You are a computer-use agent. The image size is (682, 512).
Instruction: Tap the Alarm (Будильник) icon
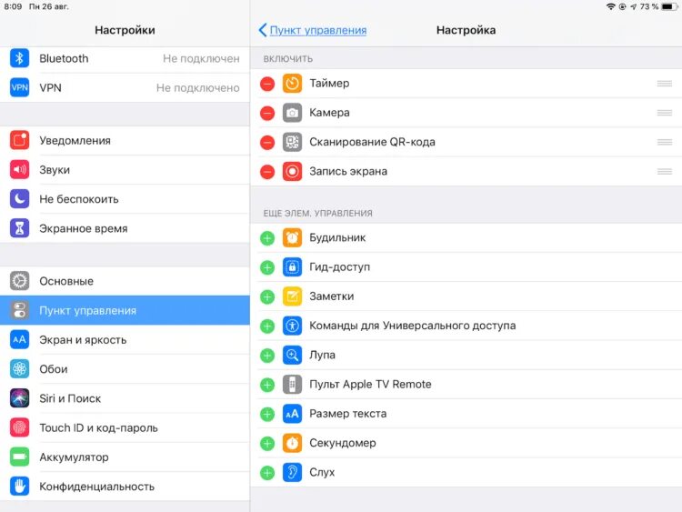pos(292,237)
